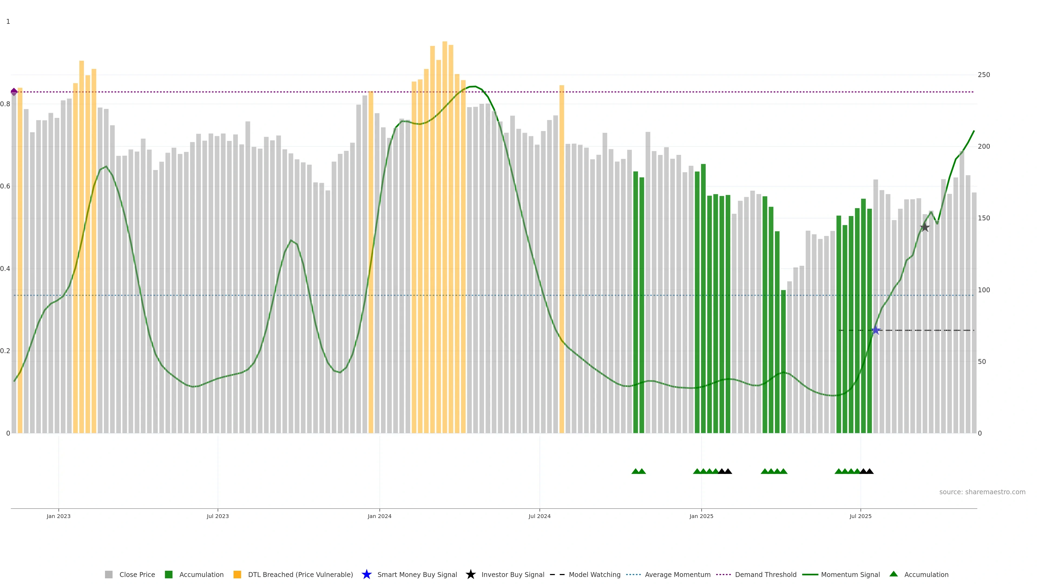This screenshot has width=1039, height=584.
Task: Click the blue star icon in legend
Action: coord(366,574)
